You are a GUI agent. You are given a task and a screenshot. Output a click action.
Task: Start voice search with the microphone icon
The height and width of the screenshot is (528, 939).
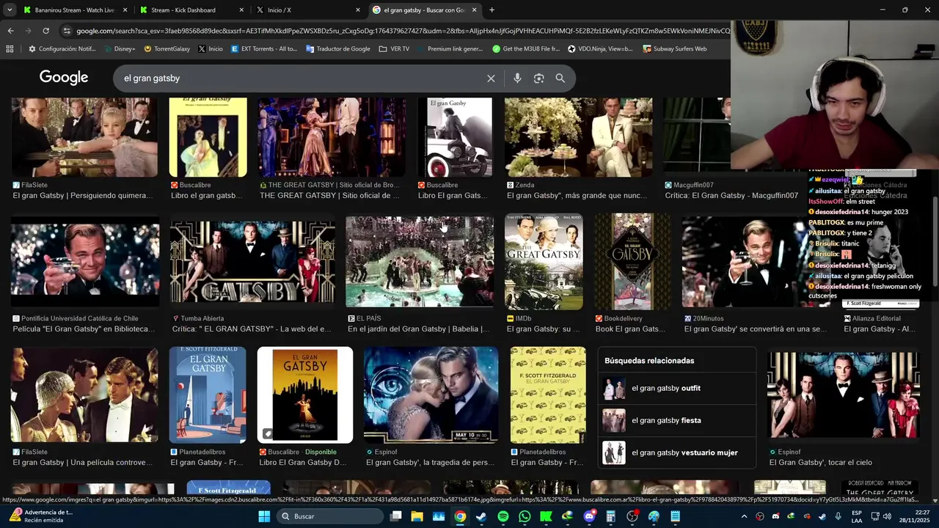pos(517,78)
